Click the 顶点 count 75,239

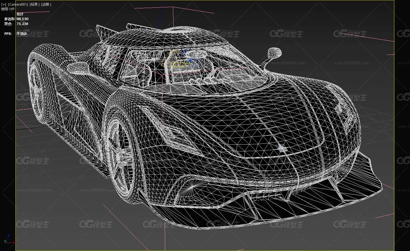pos(23,24)
